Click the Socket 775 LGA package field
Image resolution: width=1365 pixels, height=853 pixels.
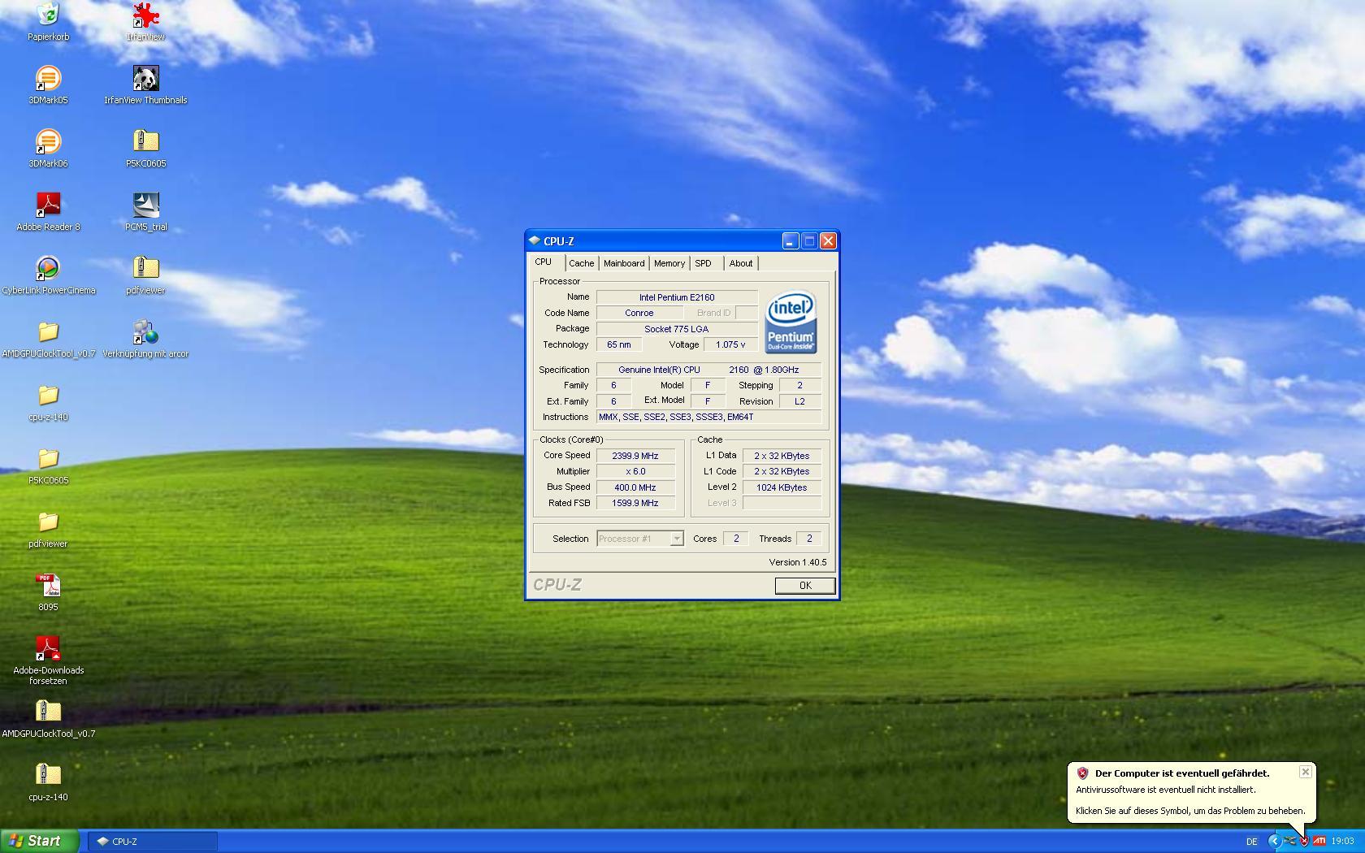(677, 329)
